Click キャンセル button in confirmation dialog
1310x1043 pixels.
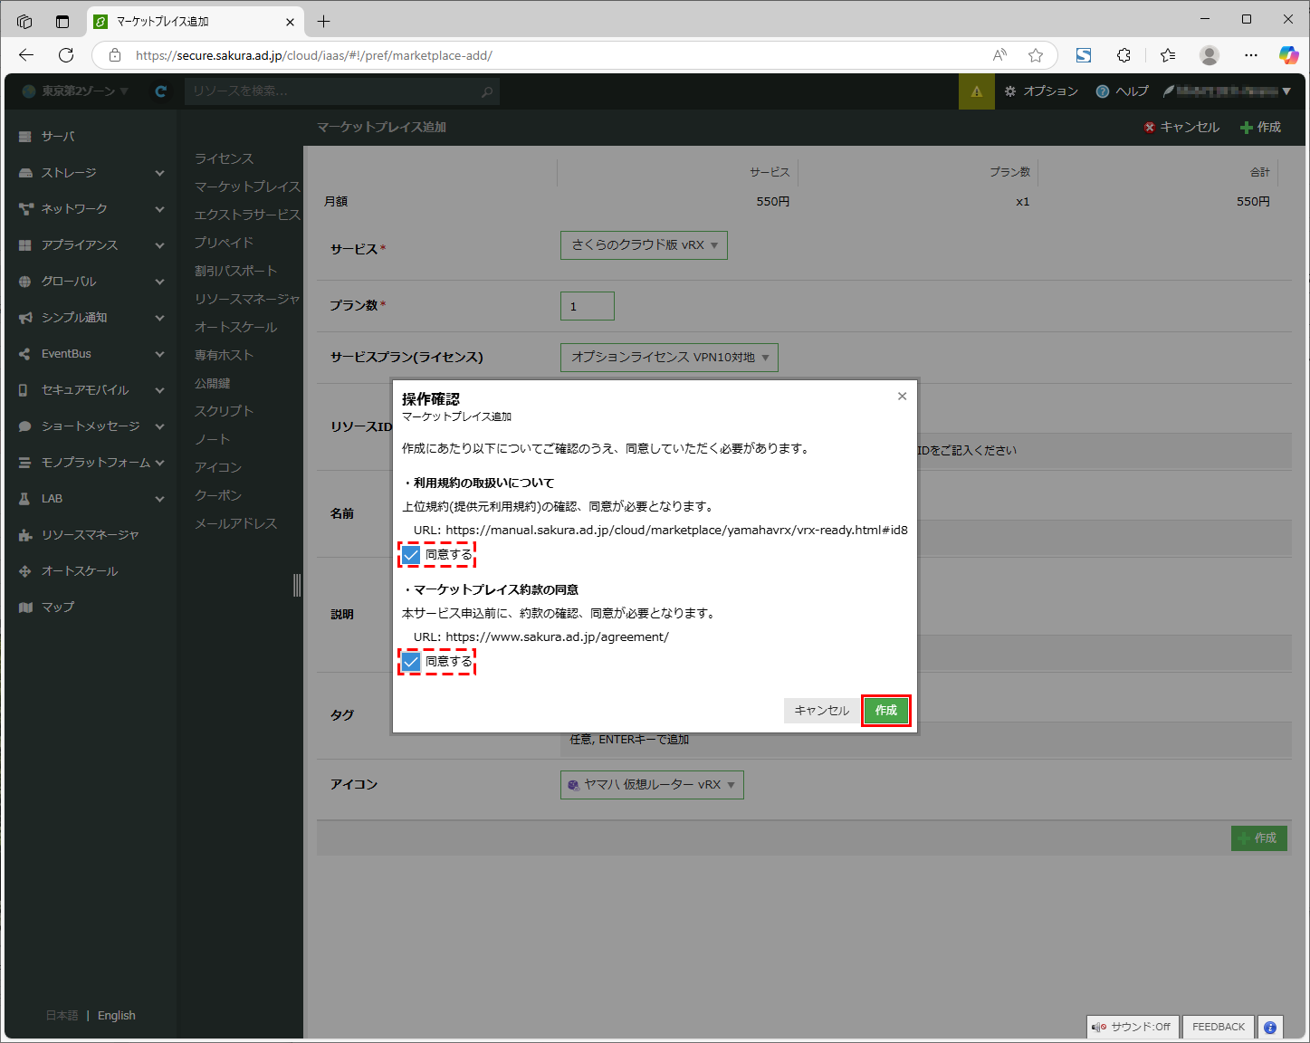[821, 711]
